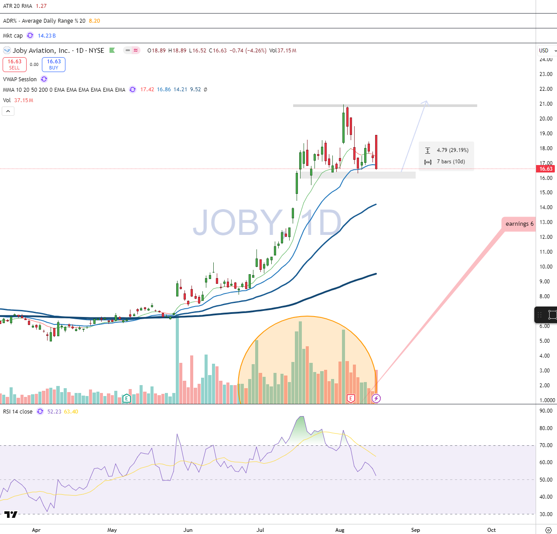
Task: Open chart settings gear at bottom right
Action: (548, 530)
